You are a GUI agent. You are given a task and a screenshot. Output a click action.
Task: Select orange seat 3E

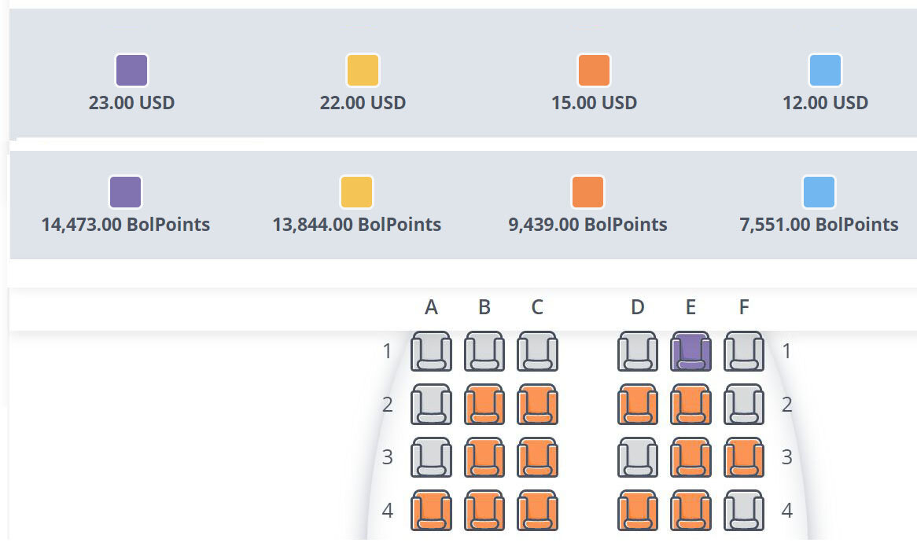pyautogui.click(x=691, y=457)
